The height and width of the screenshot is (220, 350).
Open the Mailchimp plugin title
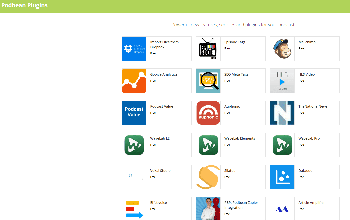[307, 42]
